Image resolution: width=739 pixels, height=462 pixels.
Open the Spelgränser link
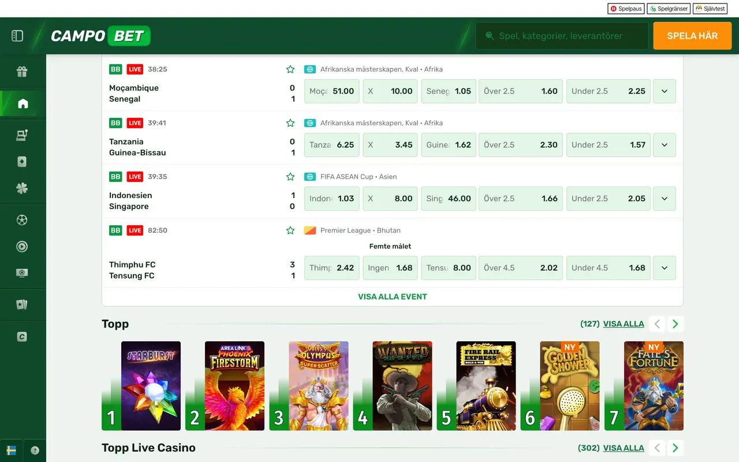[x=669, y=9]
